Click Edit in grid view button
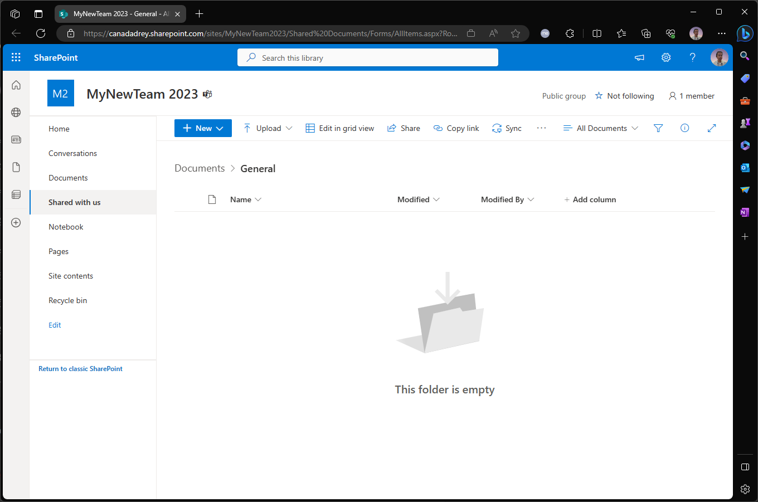758x502 pixels. (x=340, y=128)
